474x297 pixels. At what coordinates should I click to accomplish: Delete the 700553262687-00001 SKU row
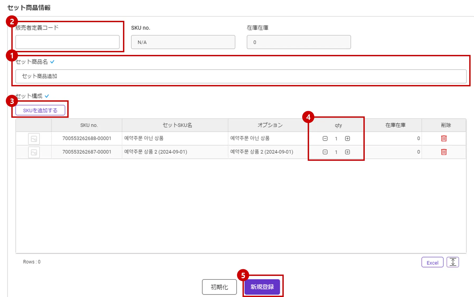(x=444, y=152)
